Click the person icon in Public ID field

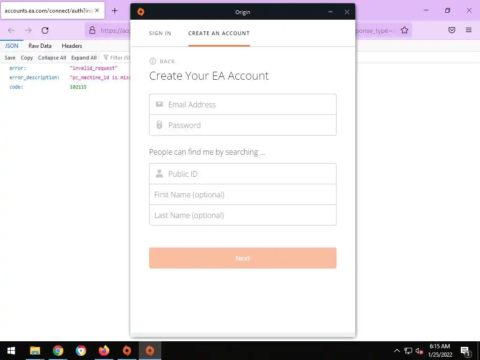point(159,173)
